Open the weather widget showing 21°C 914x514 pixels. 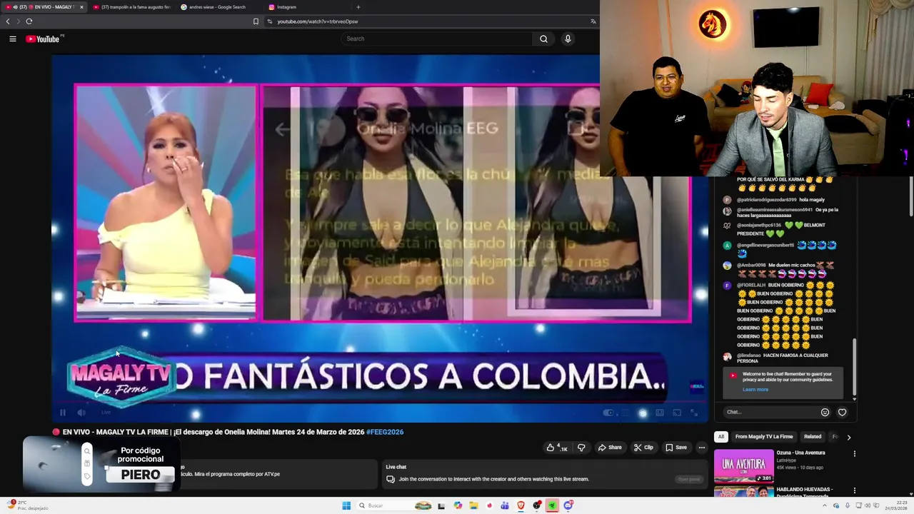(x=27, y=505)
